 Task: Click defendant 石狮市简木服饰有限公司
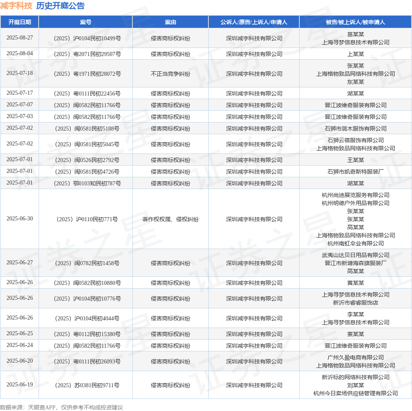click(x=356, y=129)
